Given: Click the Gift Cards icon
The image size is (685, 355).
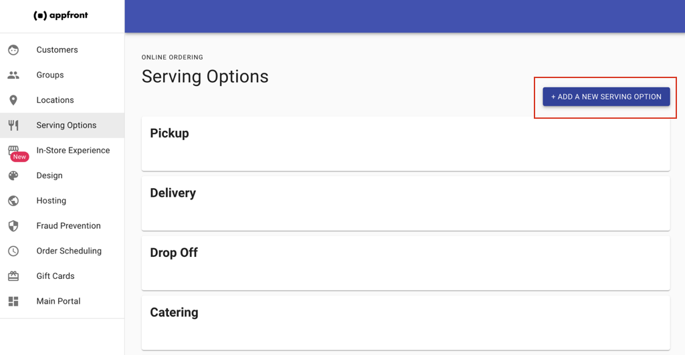Looking at the screenshot, I should click(x=13, y=276).
